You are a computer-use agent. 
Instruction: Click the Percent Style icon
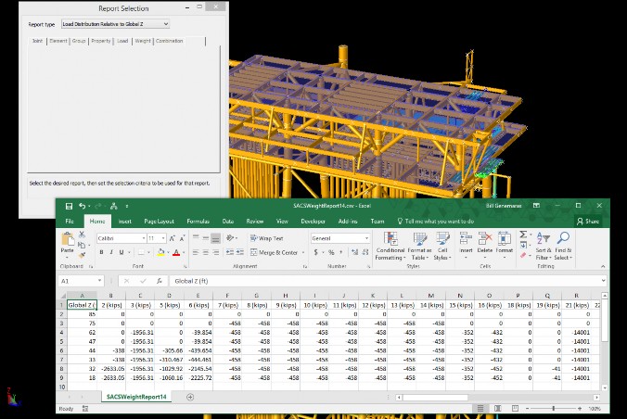point(331,252)
